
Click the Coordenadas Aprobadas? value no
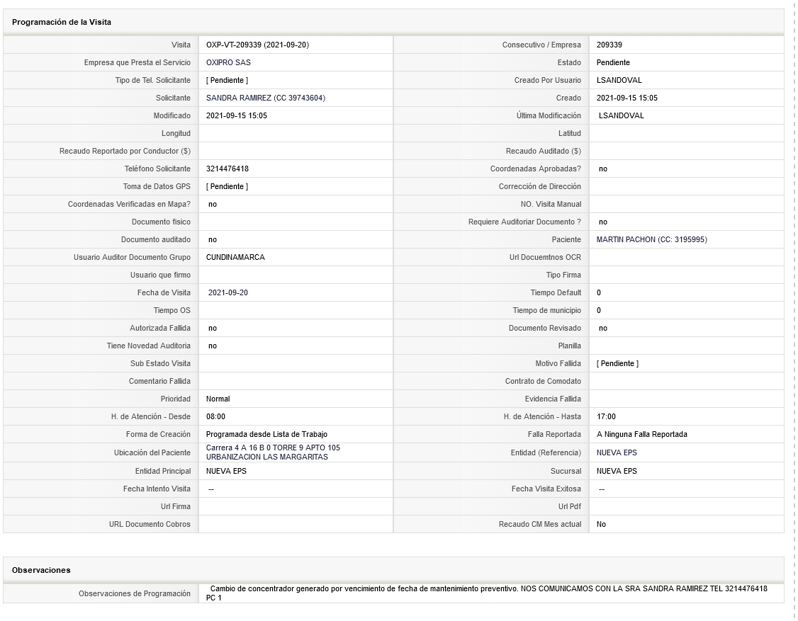tap(602, 169)
